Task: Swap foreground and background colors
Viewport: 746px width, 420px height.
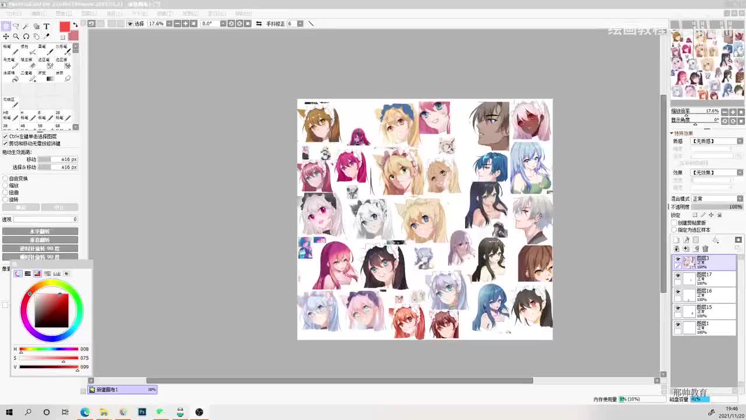Action: point(75,25)
